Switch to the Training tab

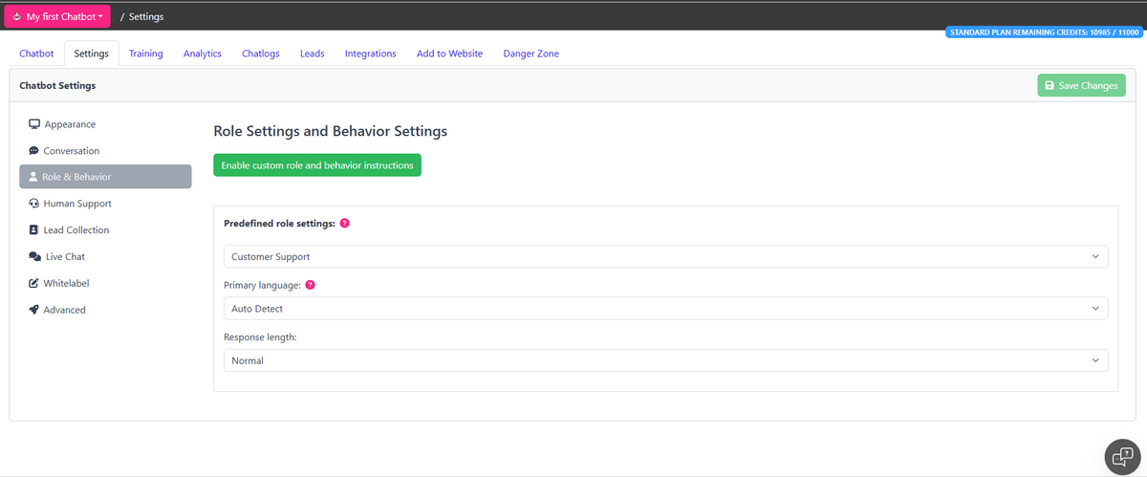pyautogui.click(x=146, y=54)
